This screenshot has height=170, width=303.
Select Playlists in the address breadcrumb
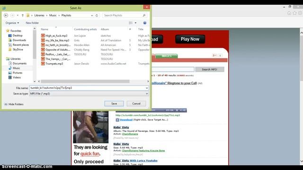click(66, 15)
